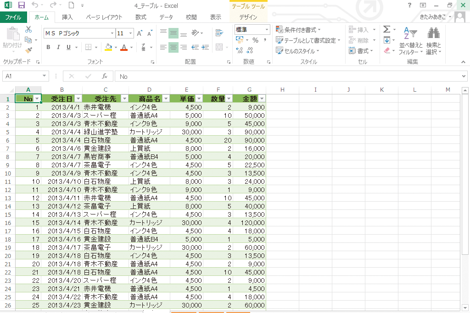Click the red font color swatch
This screenshot has width=470, height=313.
coord(124,47)
